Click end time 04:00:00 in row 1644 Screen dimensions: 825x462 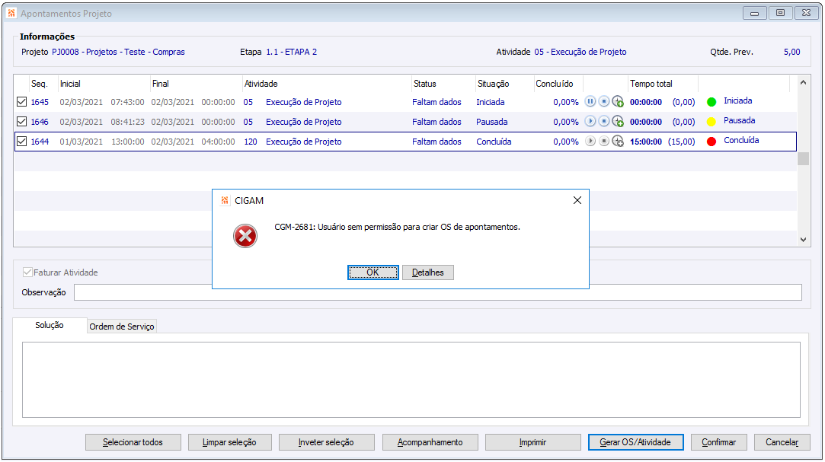pos(218,142)
